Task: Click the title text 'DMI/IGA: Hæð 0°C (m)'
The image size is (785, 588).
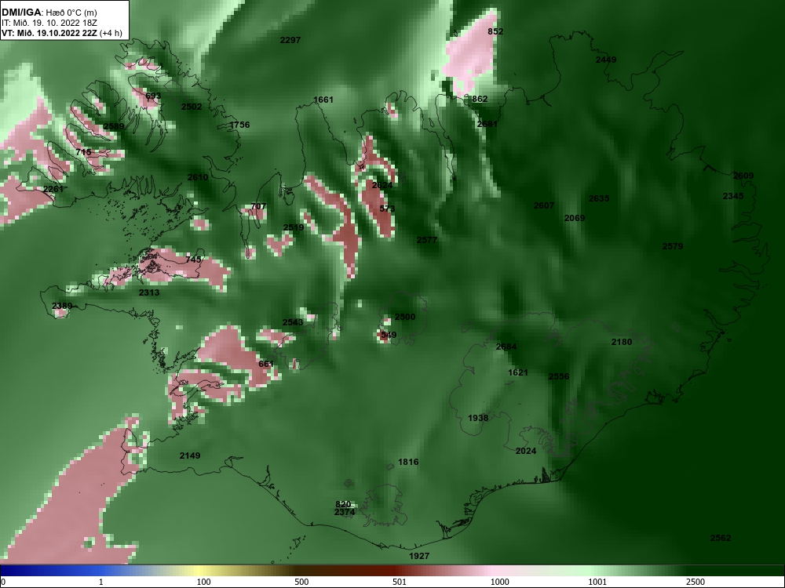Action: coord(49,13)
